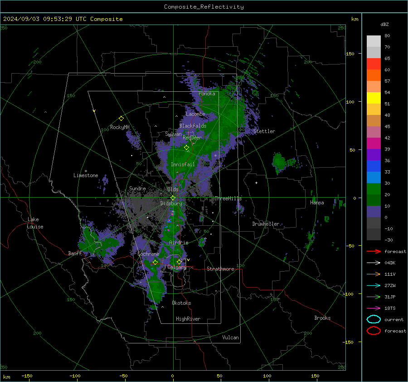Screen dimensions: 408x382
Task: Click the Didsbury label
Action: [171, 203]
